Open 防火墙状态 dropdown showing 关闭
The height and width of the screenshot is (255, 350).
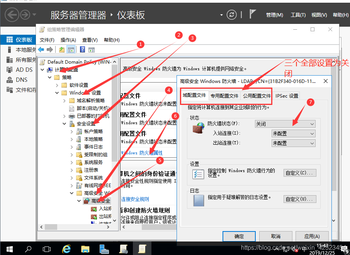[285, 124]
